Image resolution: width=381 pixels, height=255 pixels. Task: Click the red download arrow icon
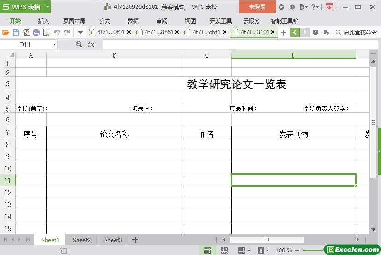(329, 7)
